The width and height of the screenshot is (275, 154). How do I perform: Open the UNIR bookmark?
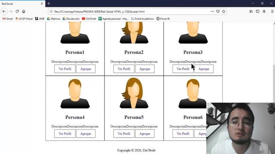coord(40,19)
